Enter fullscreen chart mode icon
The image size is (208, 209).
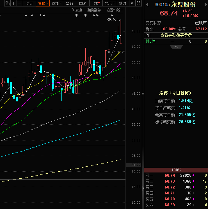coord(138,3)
